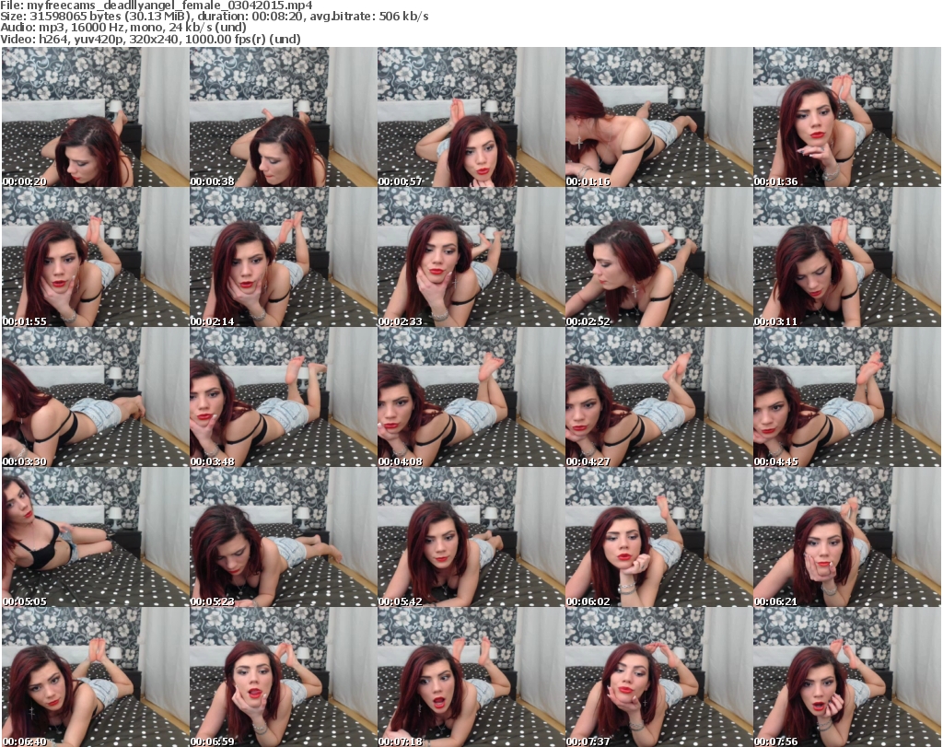Screen dimensions: 943x747
Task: Pick the frame timestamped 00:03:30
Action: [96, 398]
